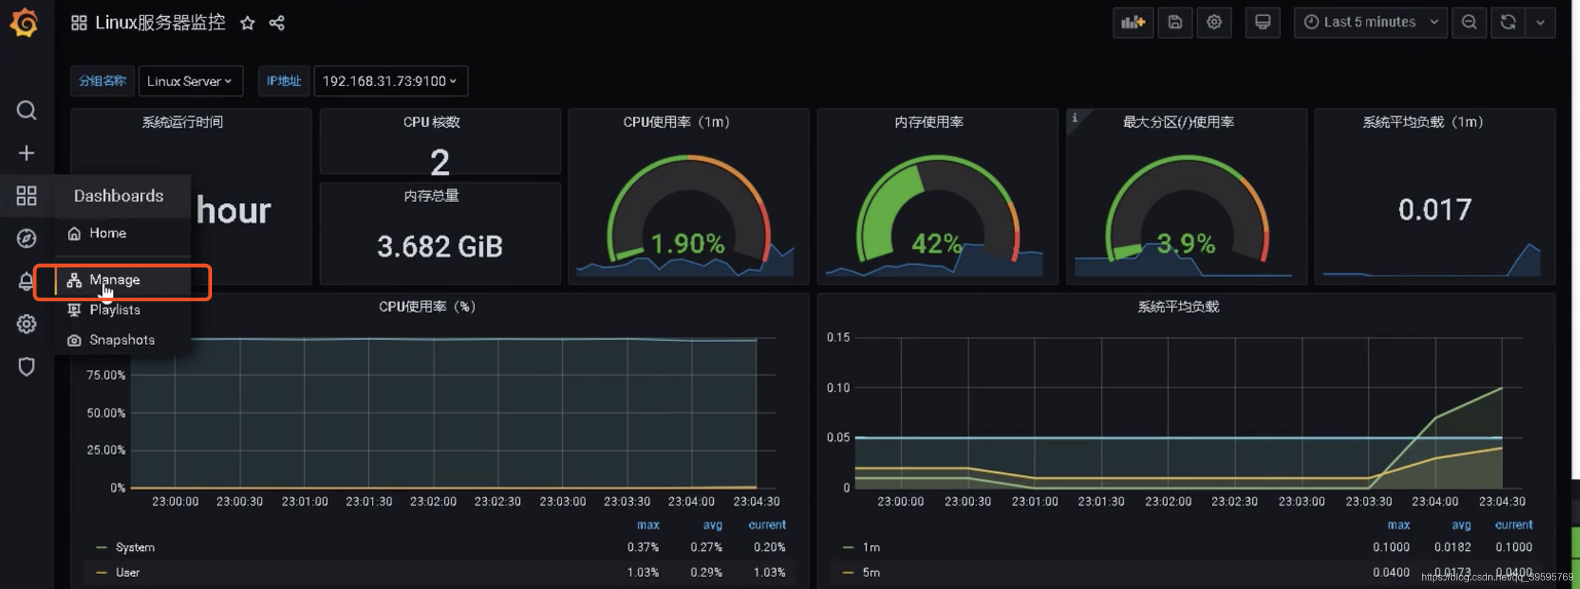Click the 3.682 GiB memory total value
The width and height of the screenshot is (1580, 589).
point(440,246)
